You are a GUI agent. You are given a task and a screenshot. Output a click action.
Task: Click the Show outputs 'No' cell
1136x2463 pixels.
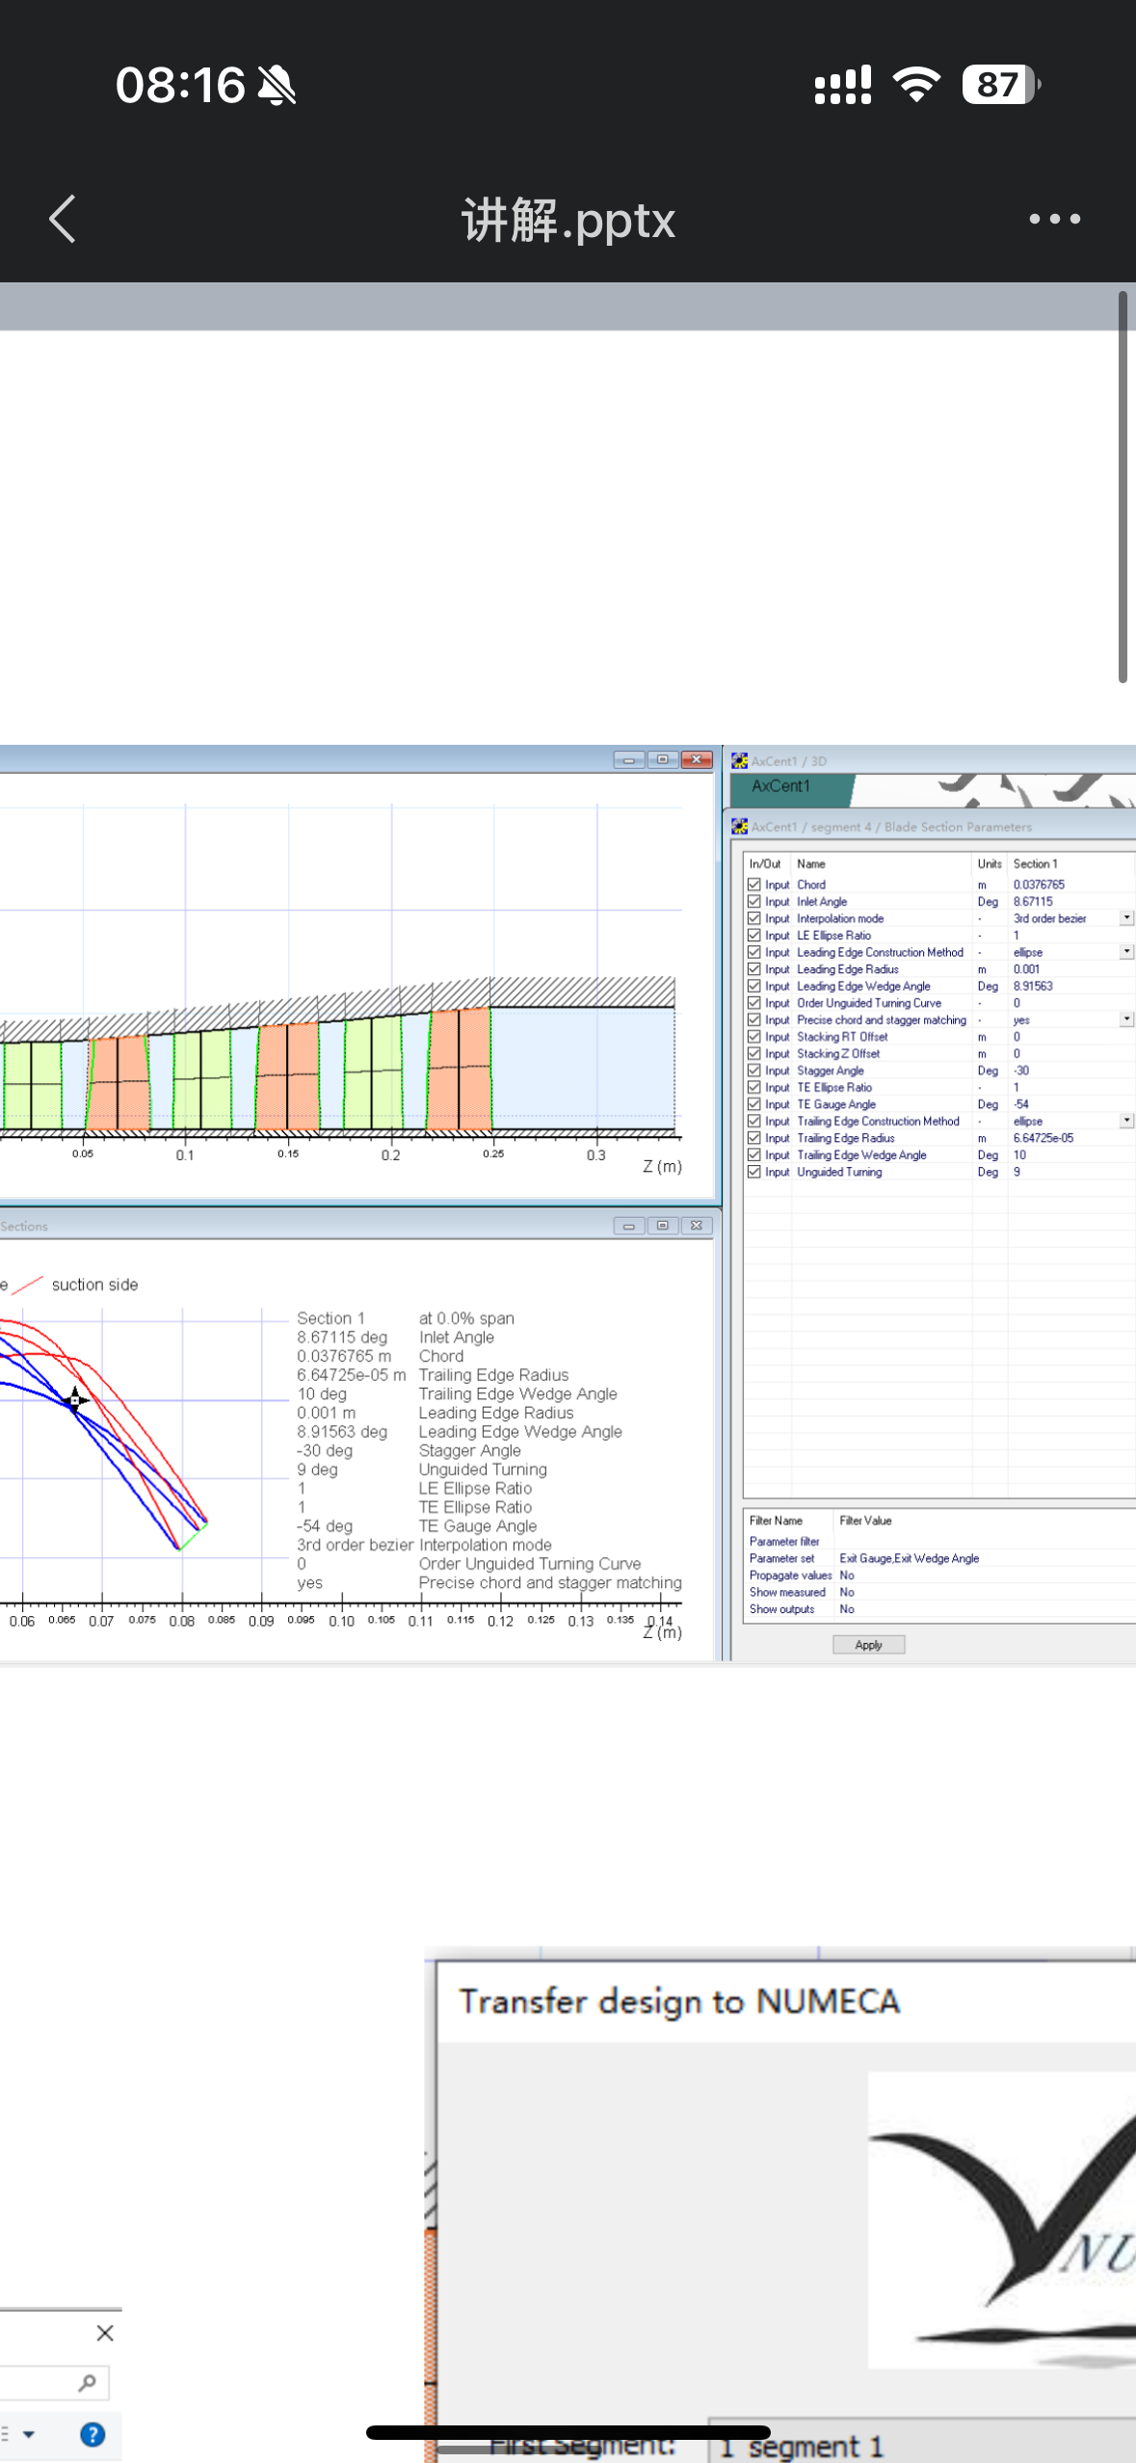(847, 1608)
